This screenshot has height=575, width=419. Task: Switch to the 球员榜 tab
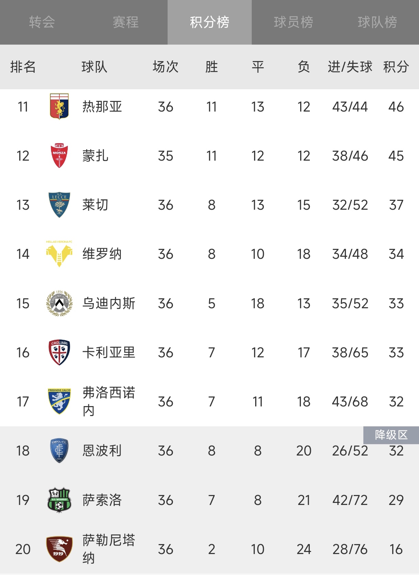[293, 22]
